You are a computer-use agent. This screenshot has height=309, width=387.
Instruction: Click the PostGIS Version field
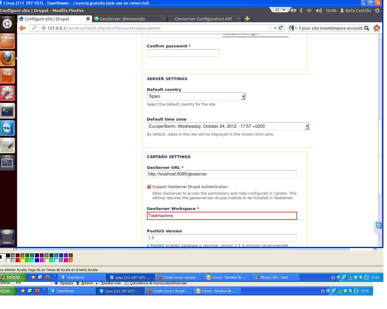222,238
